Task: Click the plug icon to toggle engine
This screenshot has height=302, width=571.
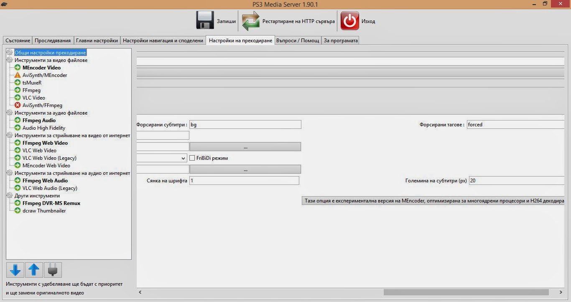Action: [x=53, y=270]
